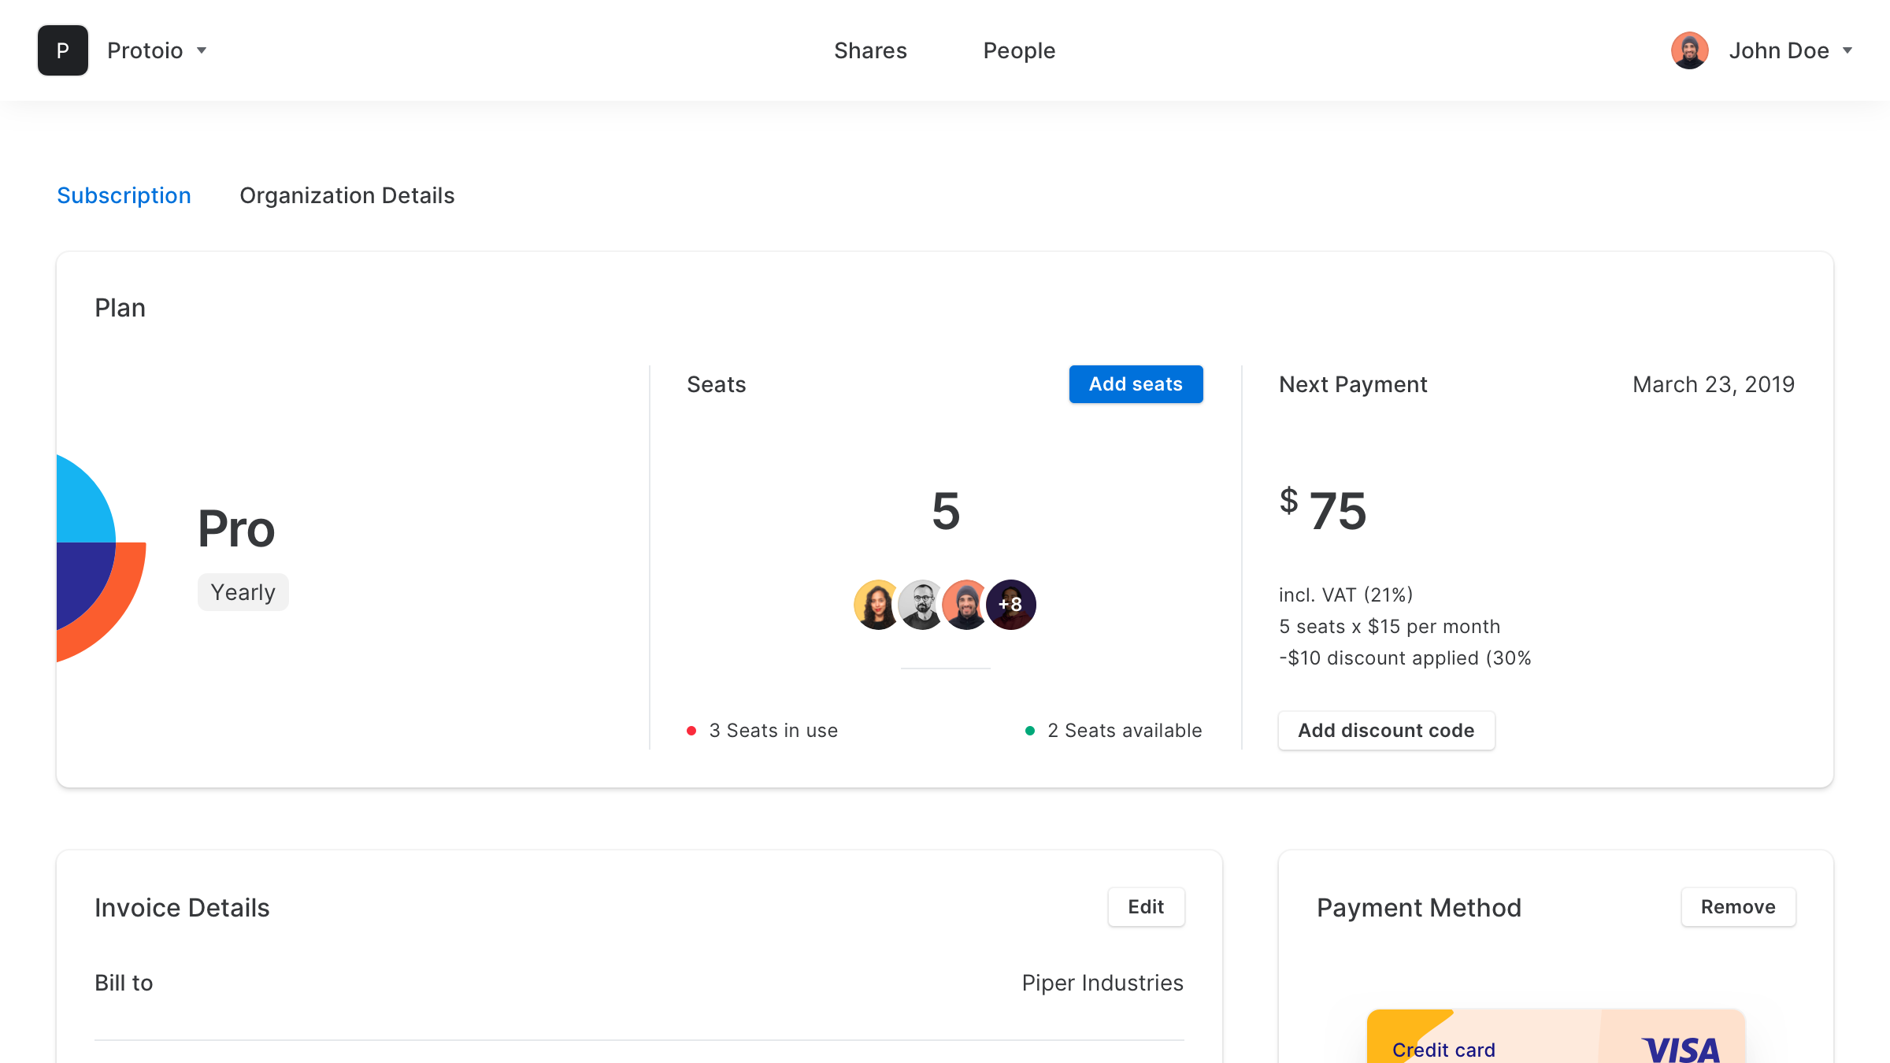
Task: Click the Add seats button
Action: [x=1136, y=384]
